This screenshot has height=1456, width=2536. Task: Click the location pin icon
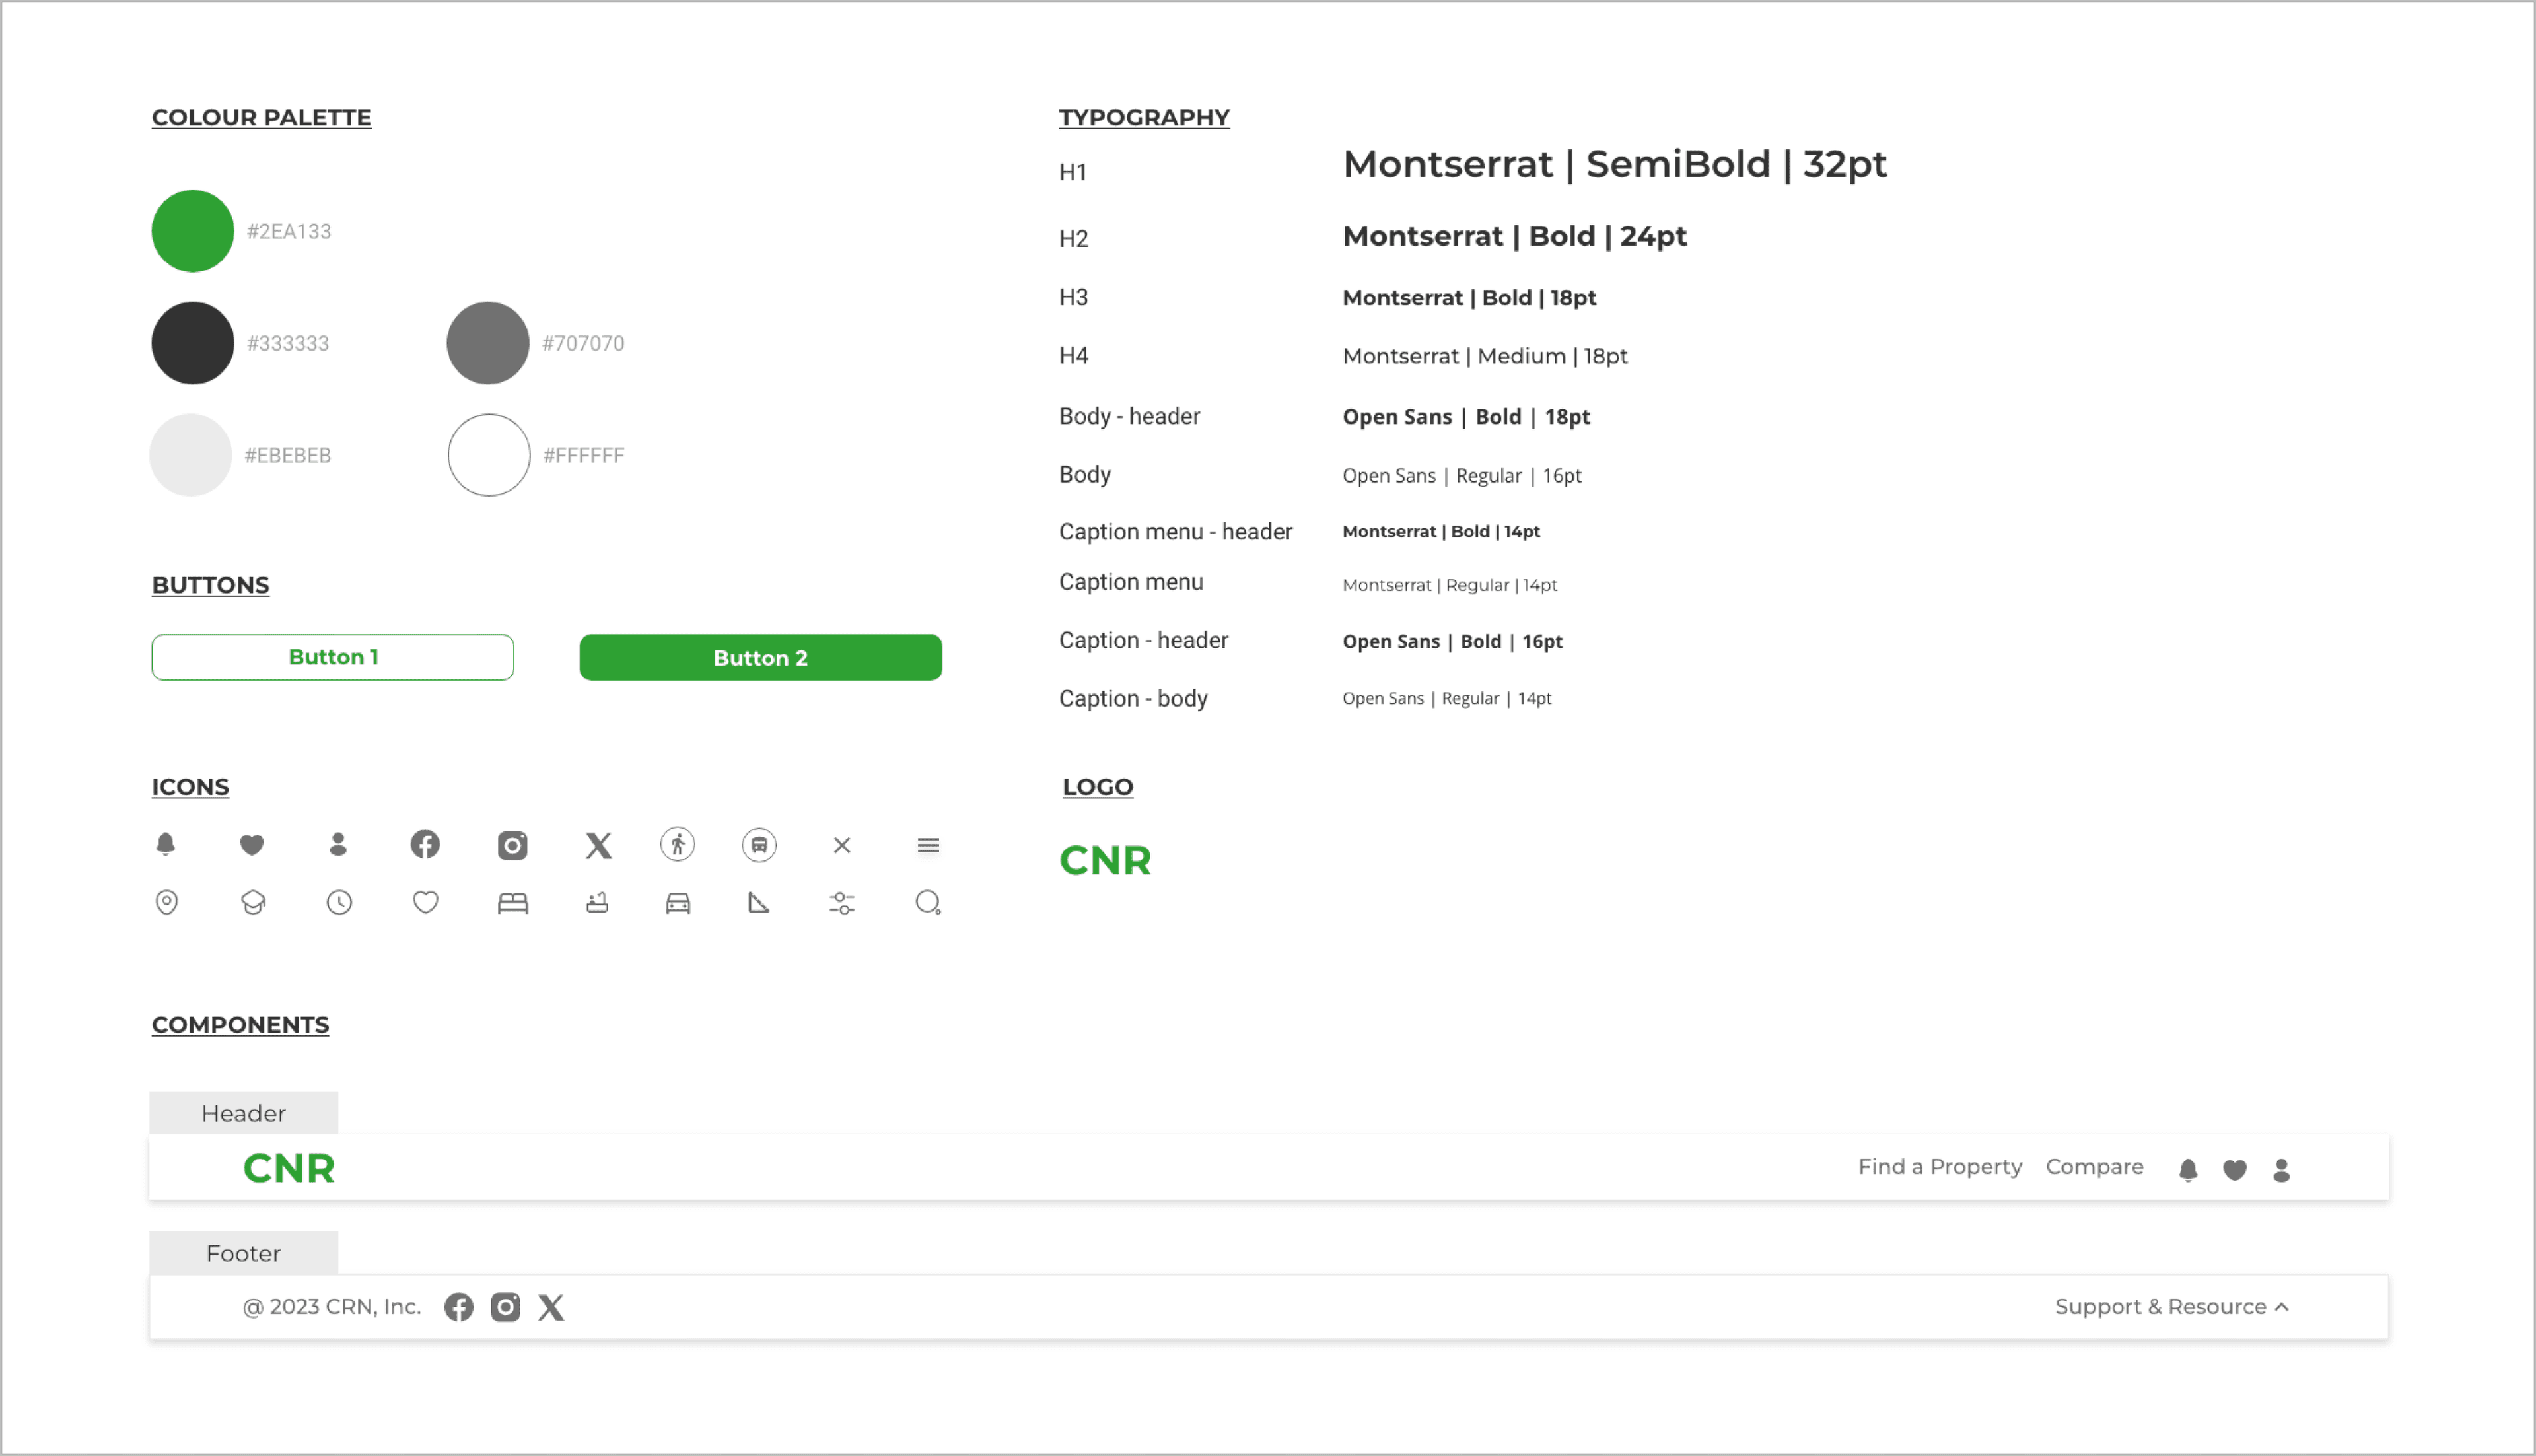point(167,903)
